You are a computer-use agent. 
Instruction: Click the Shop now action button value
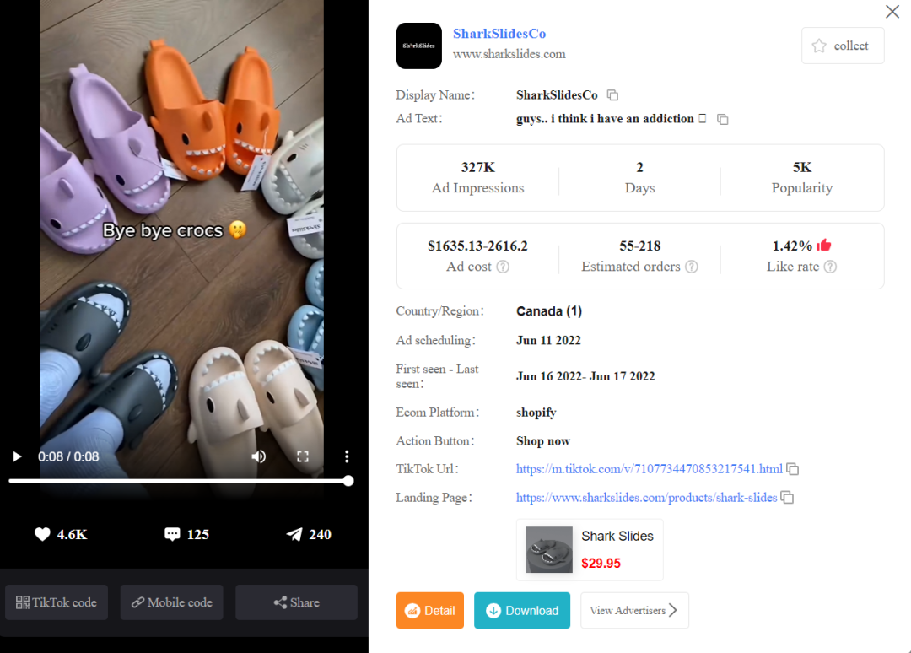click(x=543, y=441)
